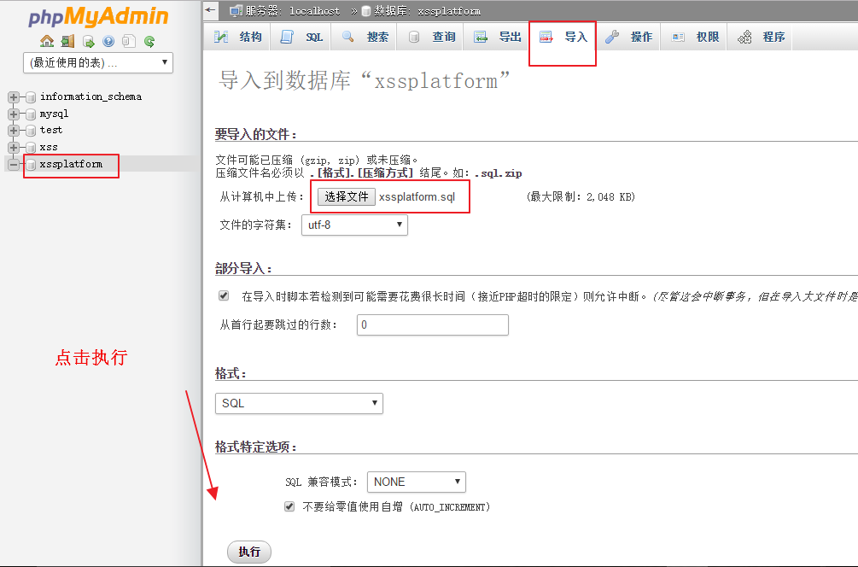
Task: Click the server icon beside localhost
Action: (x=236, y=10)
